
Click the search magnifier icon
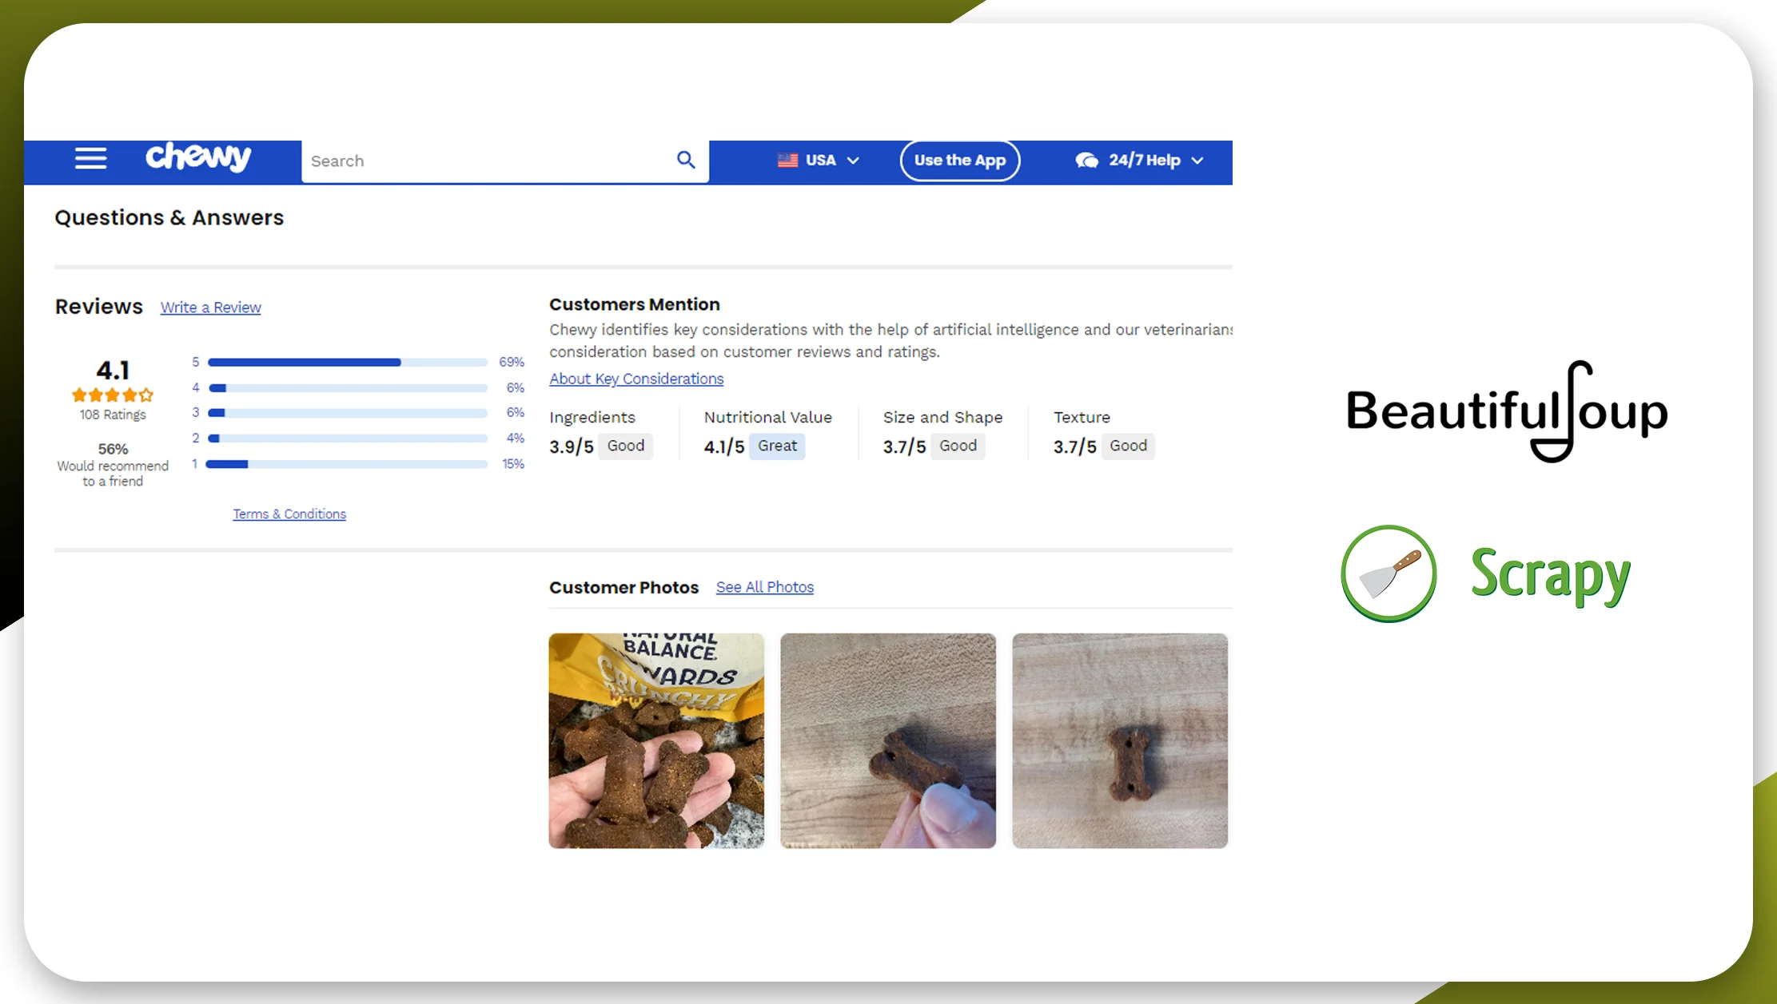(x=686, y=160)
